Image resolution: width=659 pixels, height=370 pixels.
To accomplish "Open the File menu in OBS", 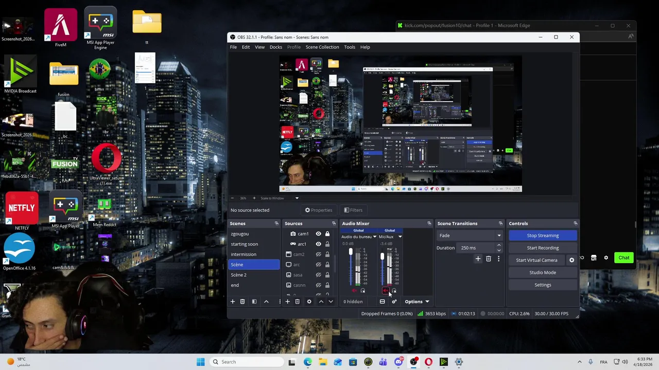I will [233, 47].
